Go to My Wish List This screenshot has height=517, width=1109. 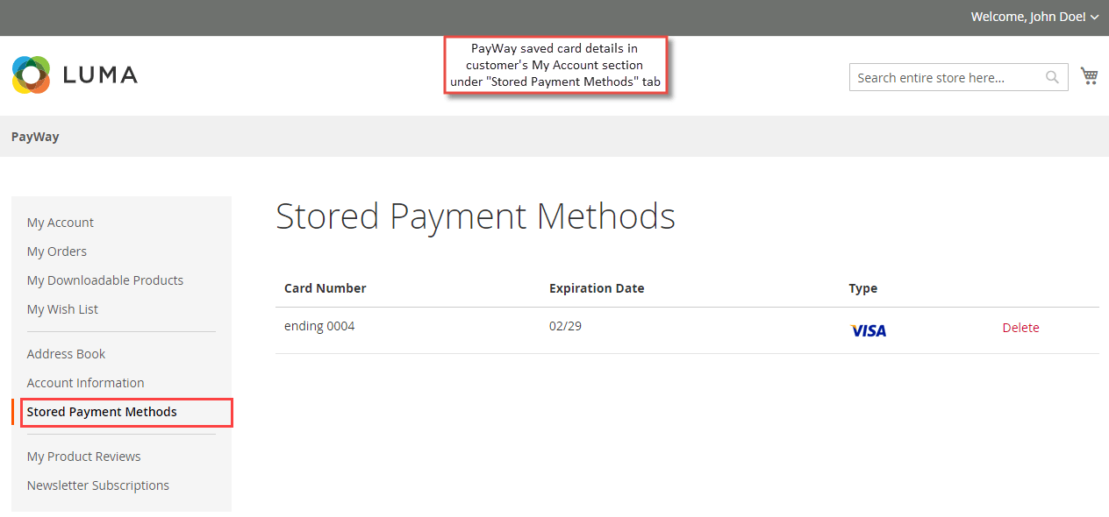[61, 308]
